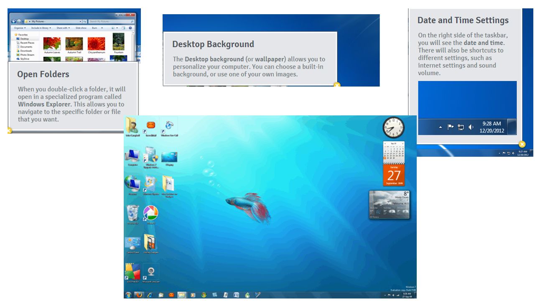Open Internet Explorer from the taskbar
This screenshot has width=535, height=301.
(x=150, y=295)
